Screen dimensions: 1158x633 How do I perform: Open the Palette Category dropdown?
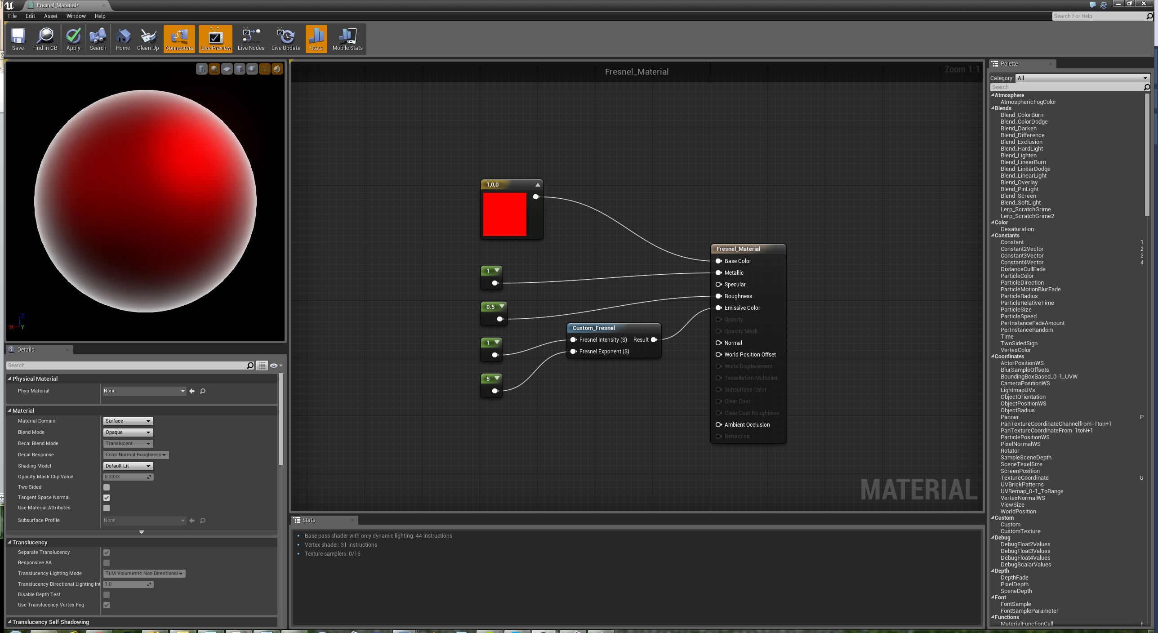click(x=1082, y=78)
